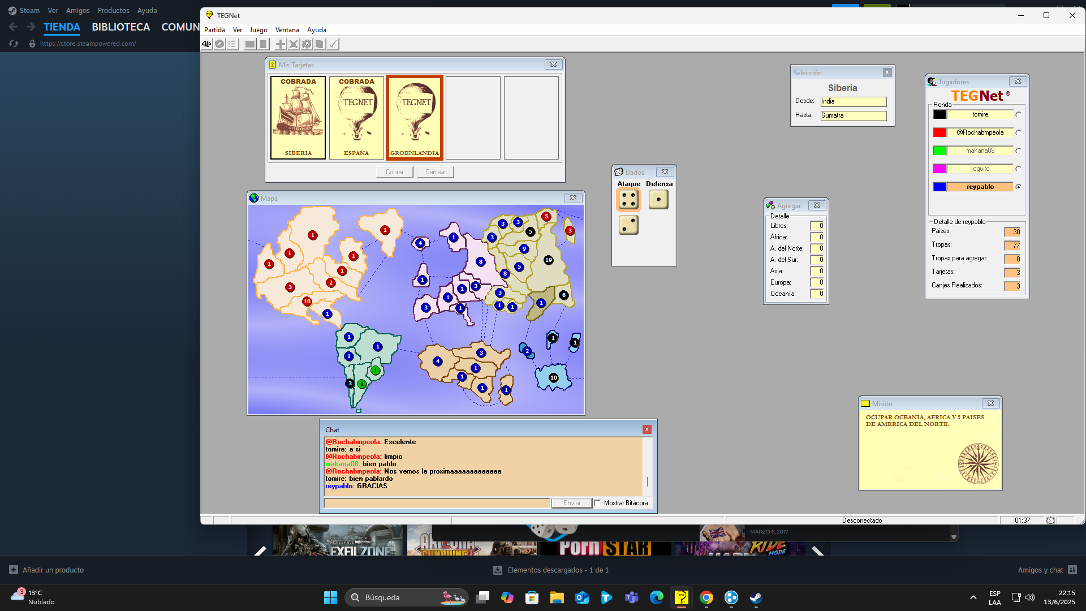This screenshot has height=611, width=1086.
Task: Click the Cobrar button
Action: [x=395, y=172]
